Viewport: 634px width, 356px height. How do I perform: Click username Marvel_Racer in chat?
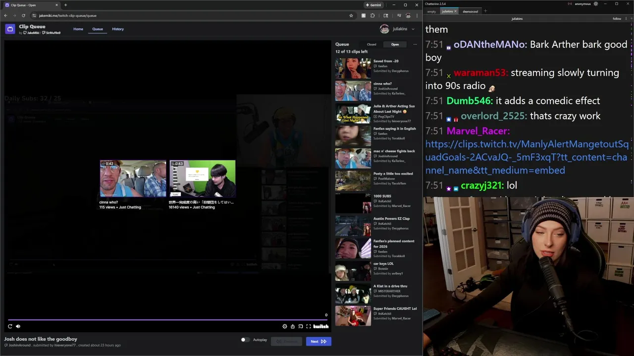(478, 131)
